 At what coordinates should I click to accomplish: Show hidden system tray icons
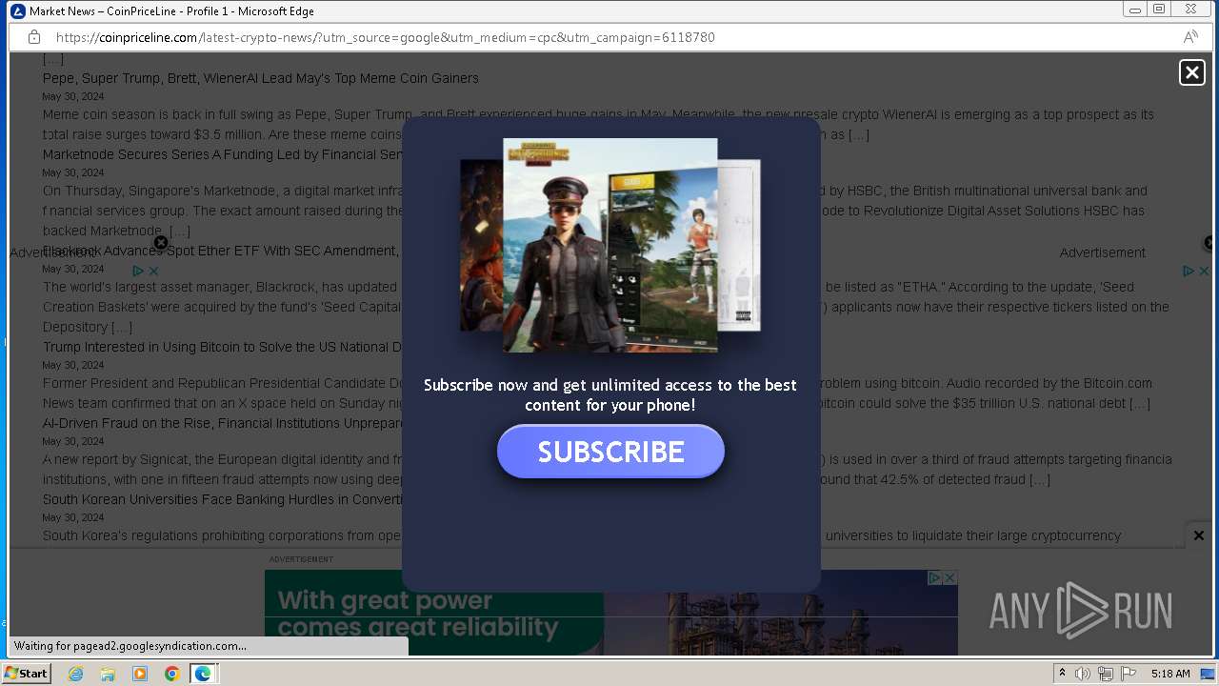1062,674
